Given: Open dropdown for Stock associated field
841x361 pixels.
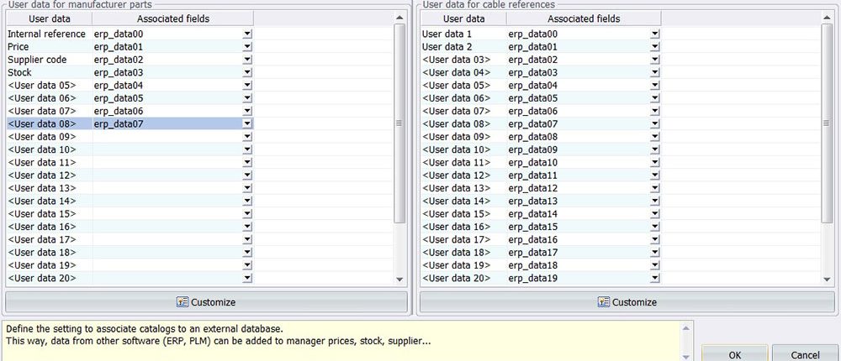Looking at the screenshot, I should [247, 72].
